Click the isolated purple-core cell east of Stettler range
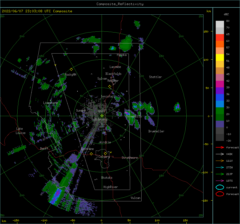This screenshot has height=224, width=240. (x=177, y=107)
